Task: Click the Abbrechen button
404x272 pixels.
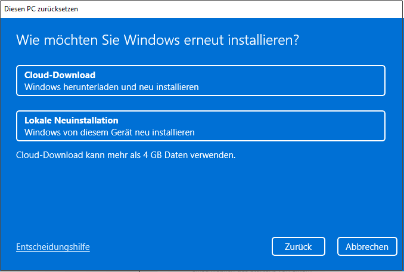Action: [366, 246]
